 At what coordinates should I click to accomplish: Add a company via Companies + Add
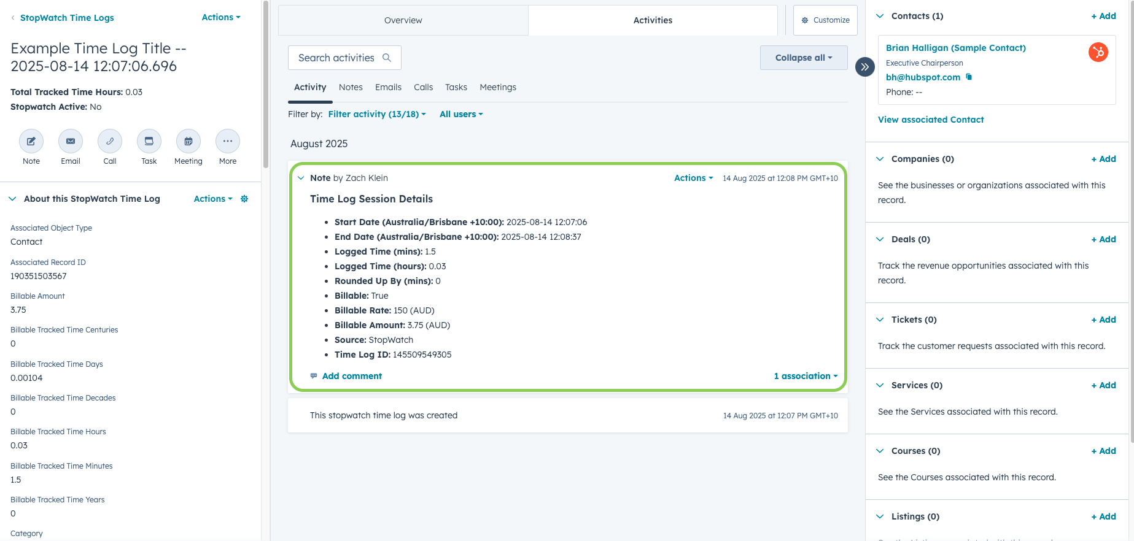[x=1103, y=159]
